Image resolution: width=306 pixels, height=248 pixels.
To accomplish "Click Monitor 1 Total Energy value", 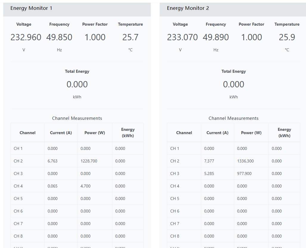I will (x=77, y=84).
